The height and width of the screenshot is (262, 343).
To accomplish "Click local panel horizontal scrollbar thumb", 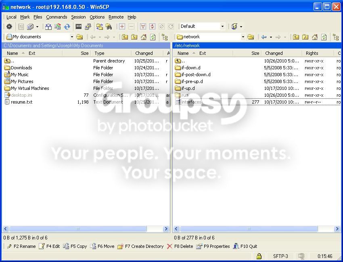I will (x=78, y=229).
